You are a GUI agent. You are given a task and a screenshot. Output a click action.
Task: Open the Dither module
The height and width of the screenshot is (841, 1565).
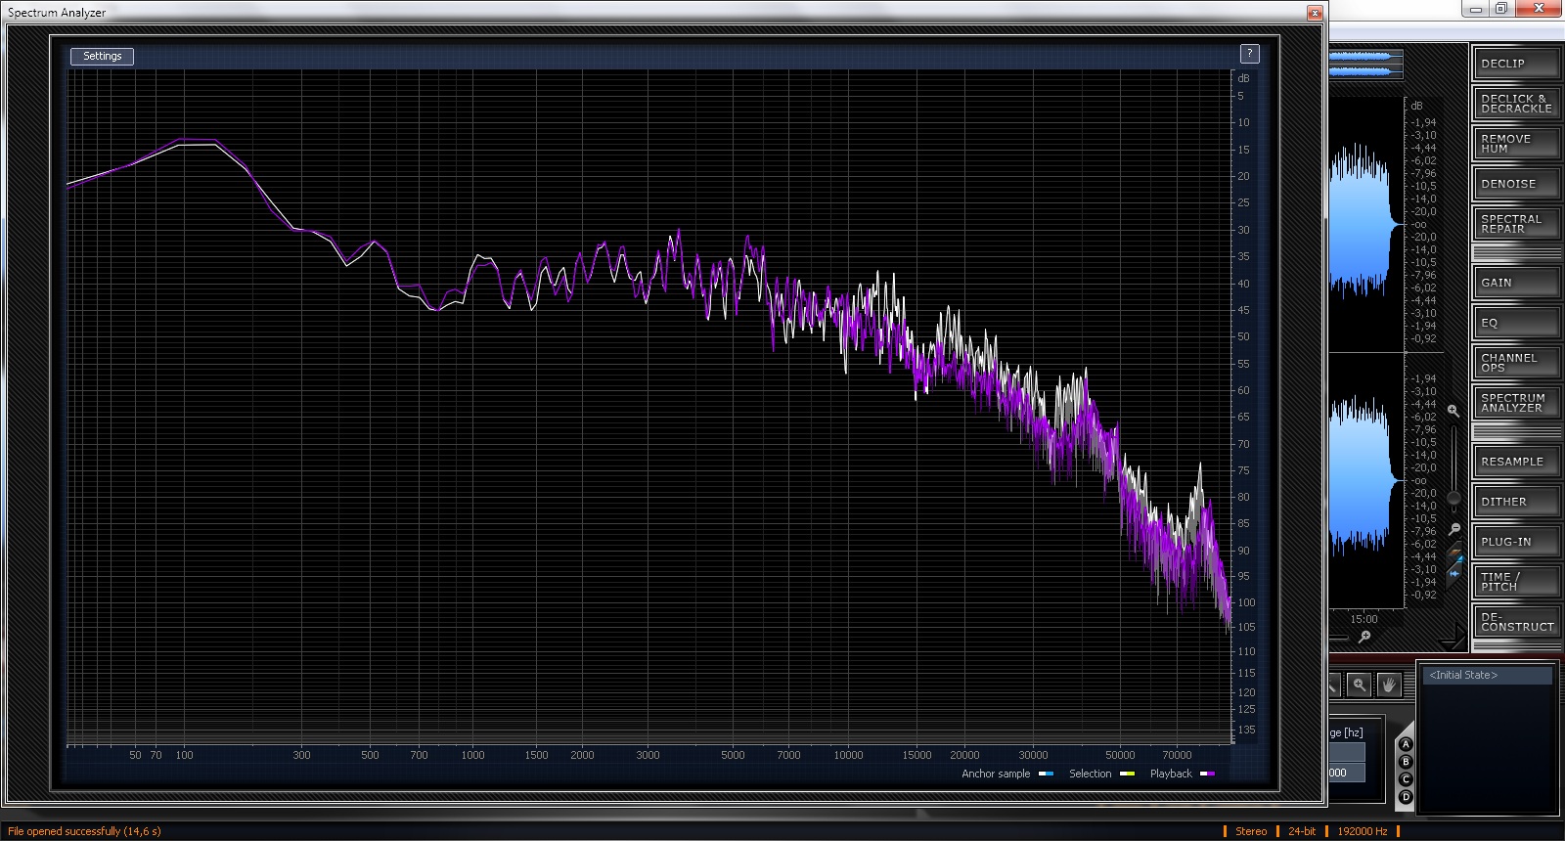coord(1516,502)
